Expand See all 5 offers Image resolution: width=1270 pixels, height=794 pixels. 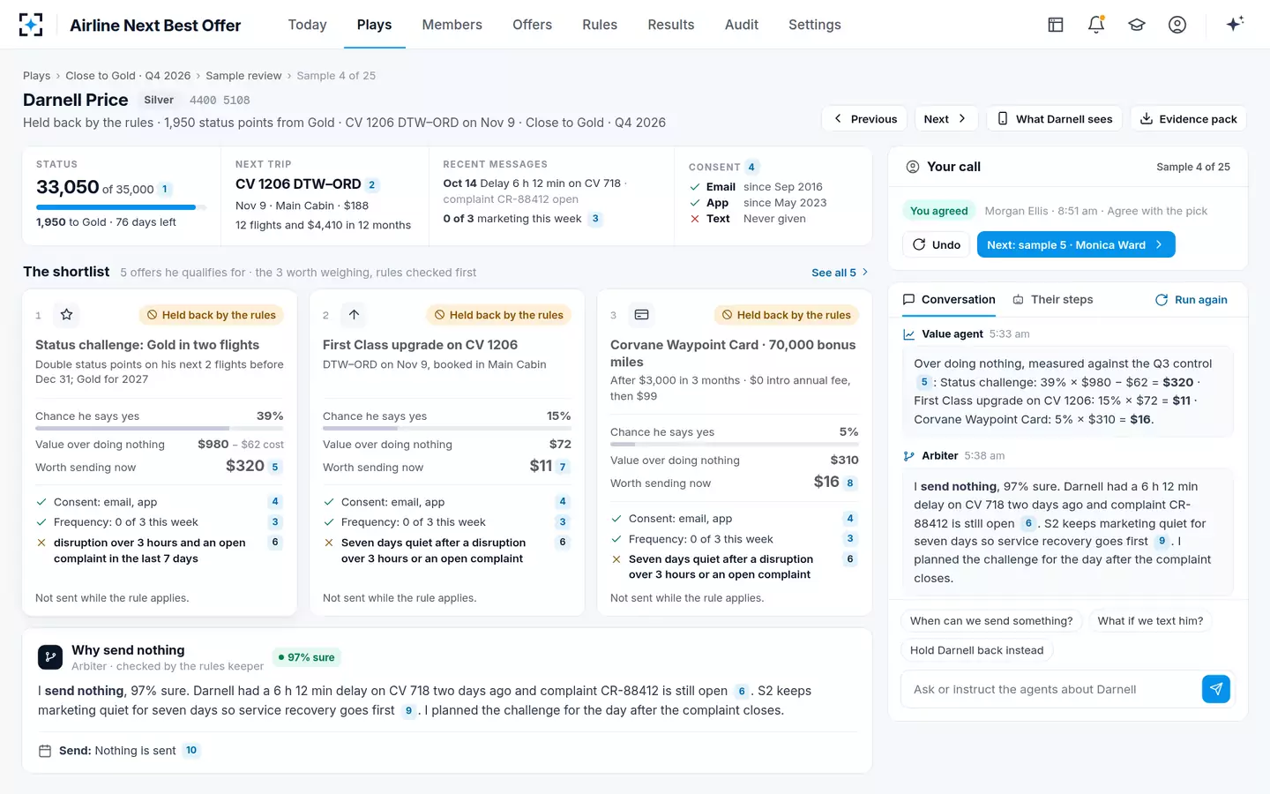(x=840, y=273)
